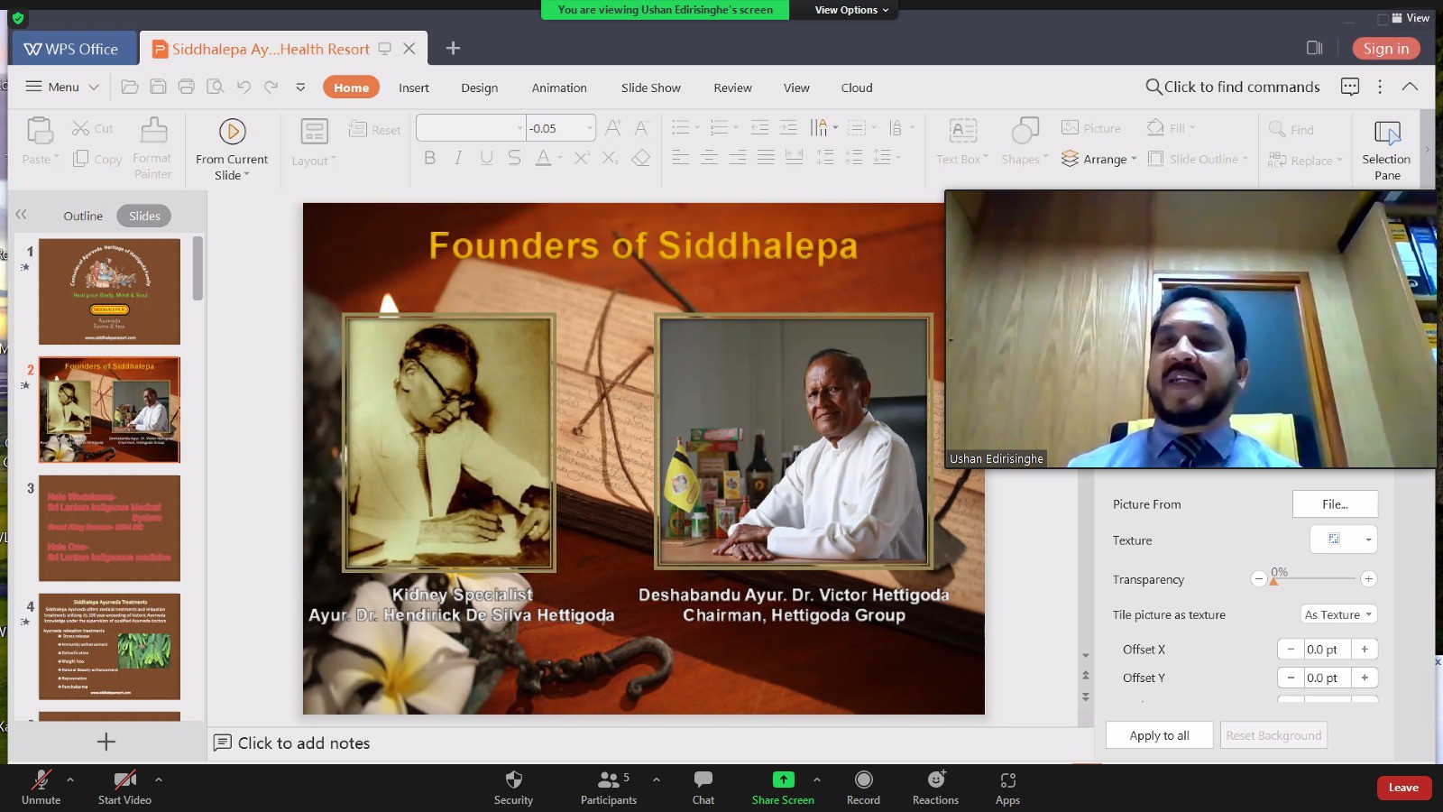The width and height of the screenshot is (1443, 812).
Task: Adjust the Transparency slider handle
Action: [1273, 582]
